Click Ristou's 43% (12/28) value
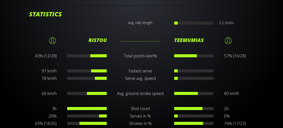Image resolution: width=283 pixels, height=128 pixels. 46,56
